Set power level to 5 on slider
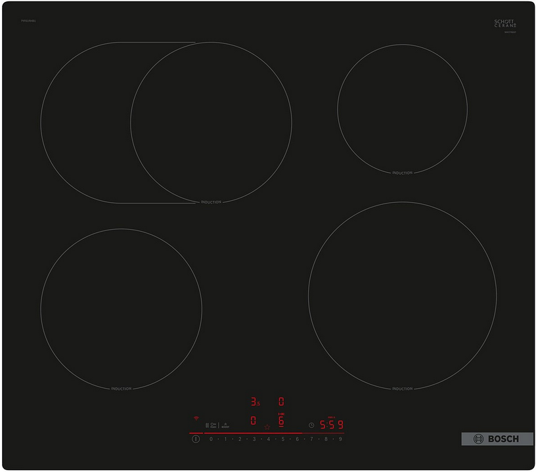This screenshot has width=536, height=472. pyautogui.click(x=283, y=439)
